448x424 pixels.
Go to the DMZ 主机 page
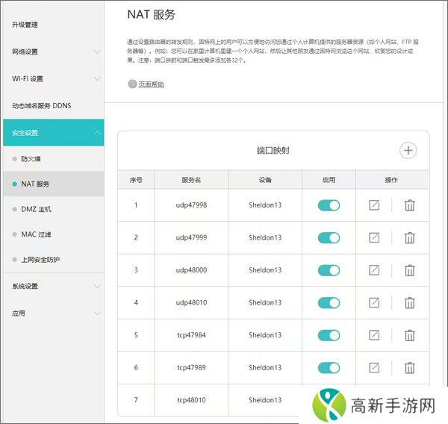(36, 209)
